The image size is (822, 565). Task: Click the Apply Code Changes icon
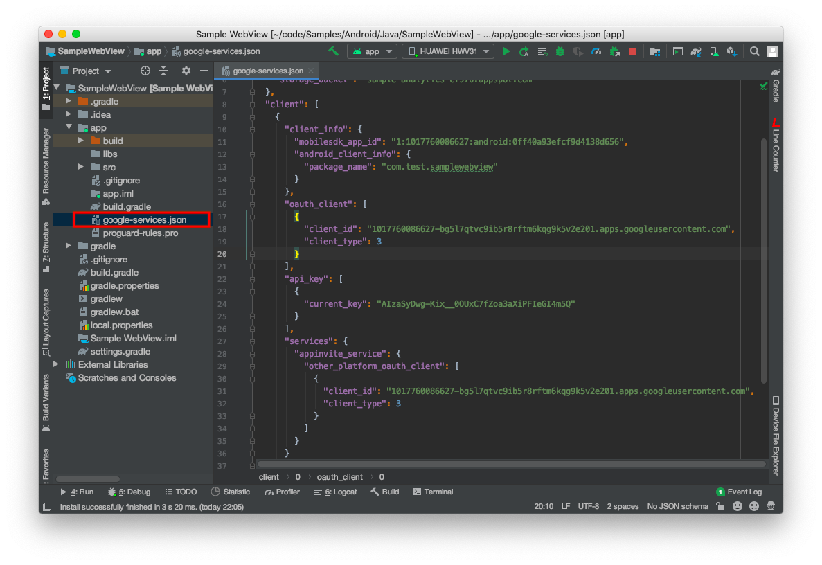542,51
